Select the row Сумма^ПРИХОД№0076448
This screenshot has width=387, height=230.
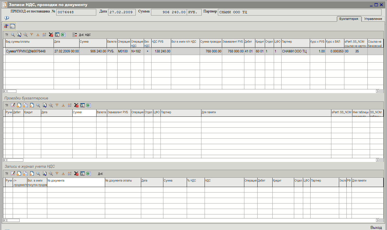pyautogui.click(x=193, y=51)
